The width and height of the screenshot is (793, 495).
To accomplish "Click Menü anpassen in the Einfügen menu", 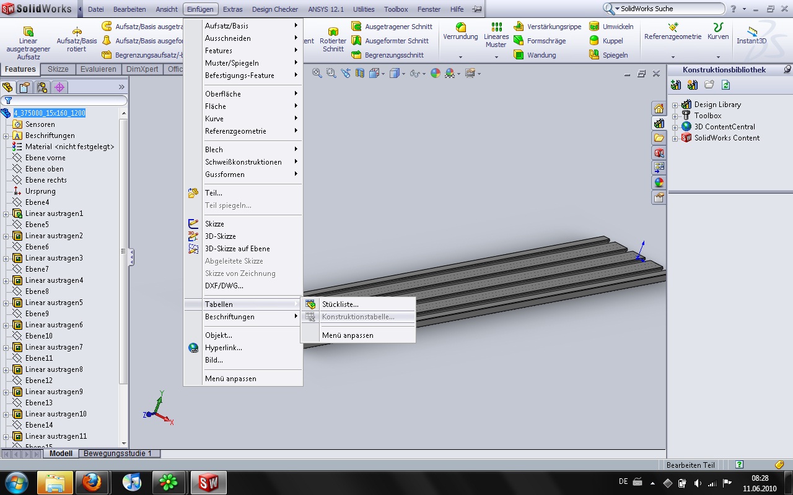I will (x=230, y=379).
